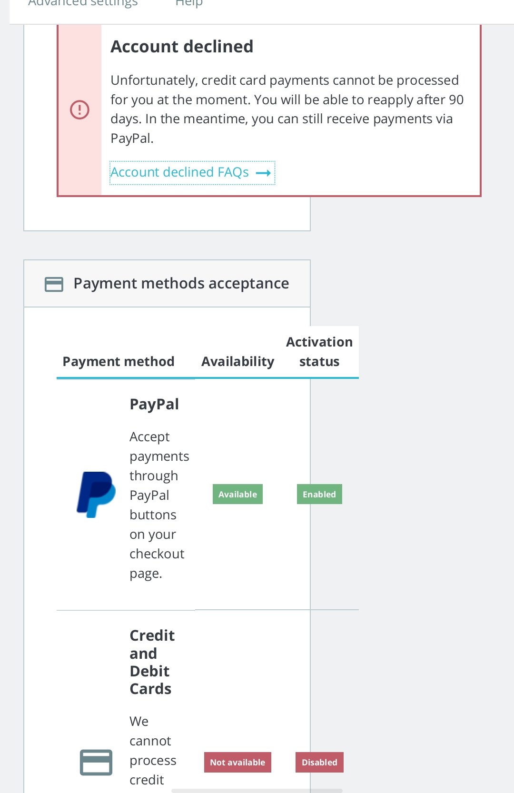514x793 pixels.
Task: Click the Activation status column header
Action: [319, 352]
